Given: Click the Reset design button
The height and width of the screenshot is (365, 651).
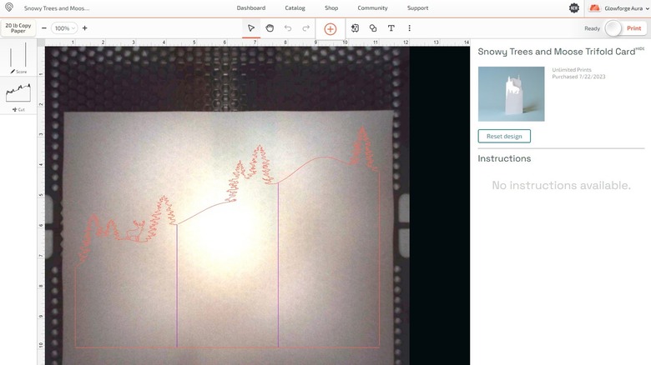Looking at the screenshot, I should [x=504, y=136].
